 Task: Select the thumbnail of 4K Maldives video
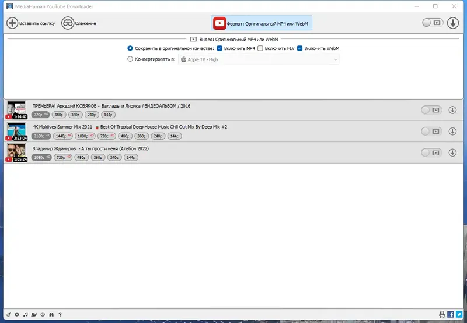coord(17,131)
